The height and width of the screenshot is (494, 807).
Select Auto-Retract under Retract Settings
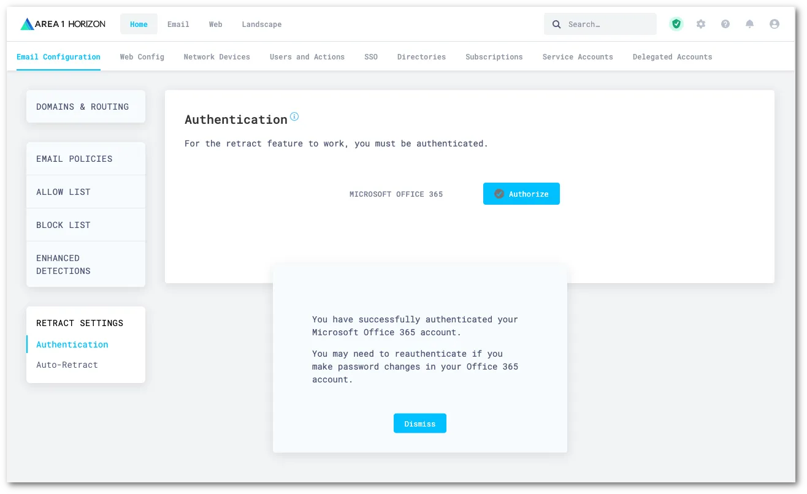[67, 365]
